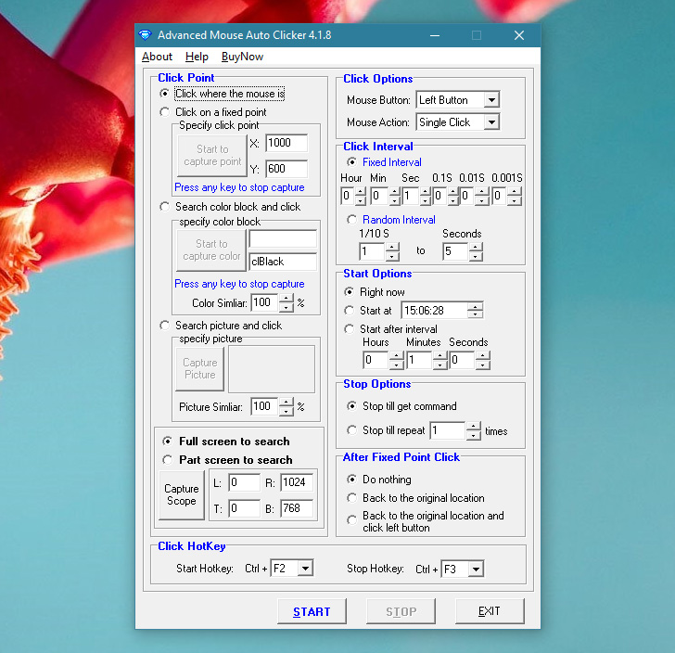Select Click on a fixed point option
This screenshot has height=653, width=675.
point(166,112)
